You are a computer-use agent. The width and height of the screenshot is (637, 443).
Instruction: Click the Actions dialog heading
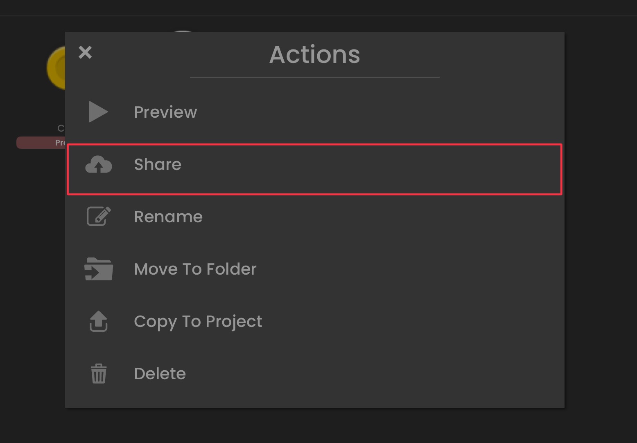(x=314, y=54)
